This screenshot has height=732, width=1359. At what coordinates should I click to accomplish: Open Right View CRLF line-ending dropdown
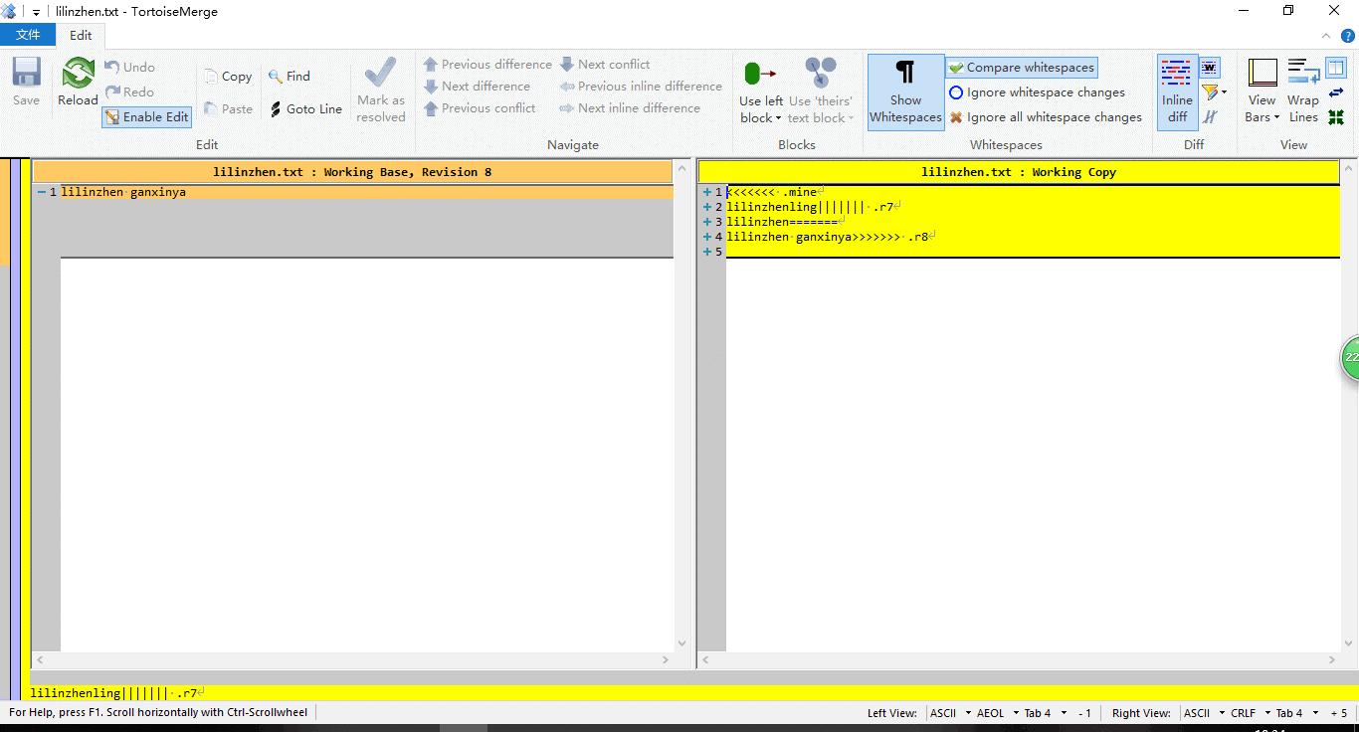pyautogui.click(x=1251, y=713)
